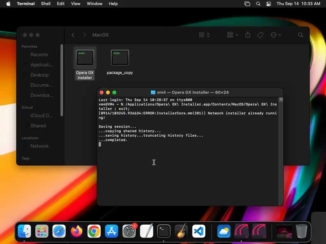Launch GarageBand from the Dock
Image resolution: width=326 pixels, height=244 pixels.
click(181, 231)
